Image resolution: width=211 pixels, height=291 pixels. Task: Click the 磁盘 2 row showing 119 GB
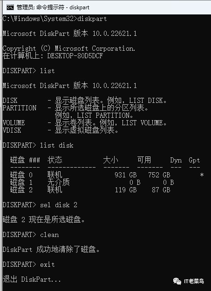90,189
